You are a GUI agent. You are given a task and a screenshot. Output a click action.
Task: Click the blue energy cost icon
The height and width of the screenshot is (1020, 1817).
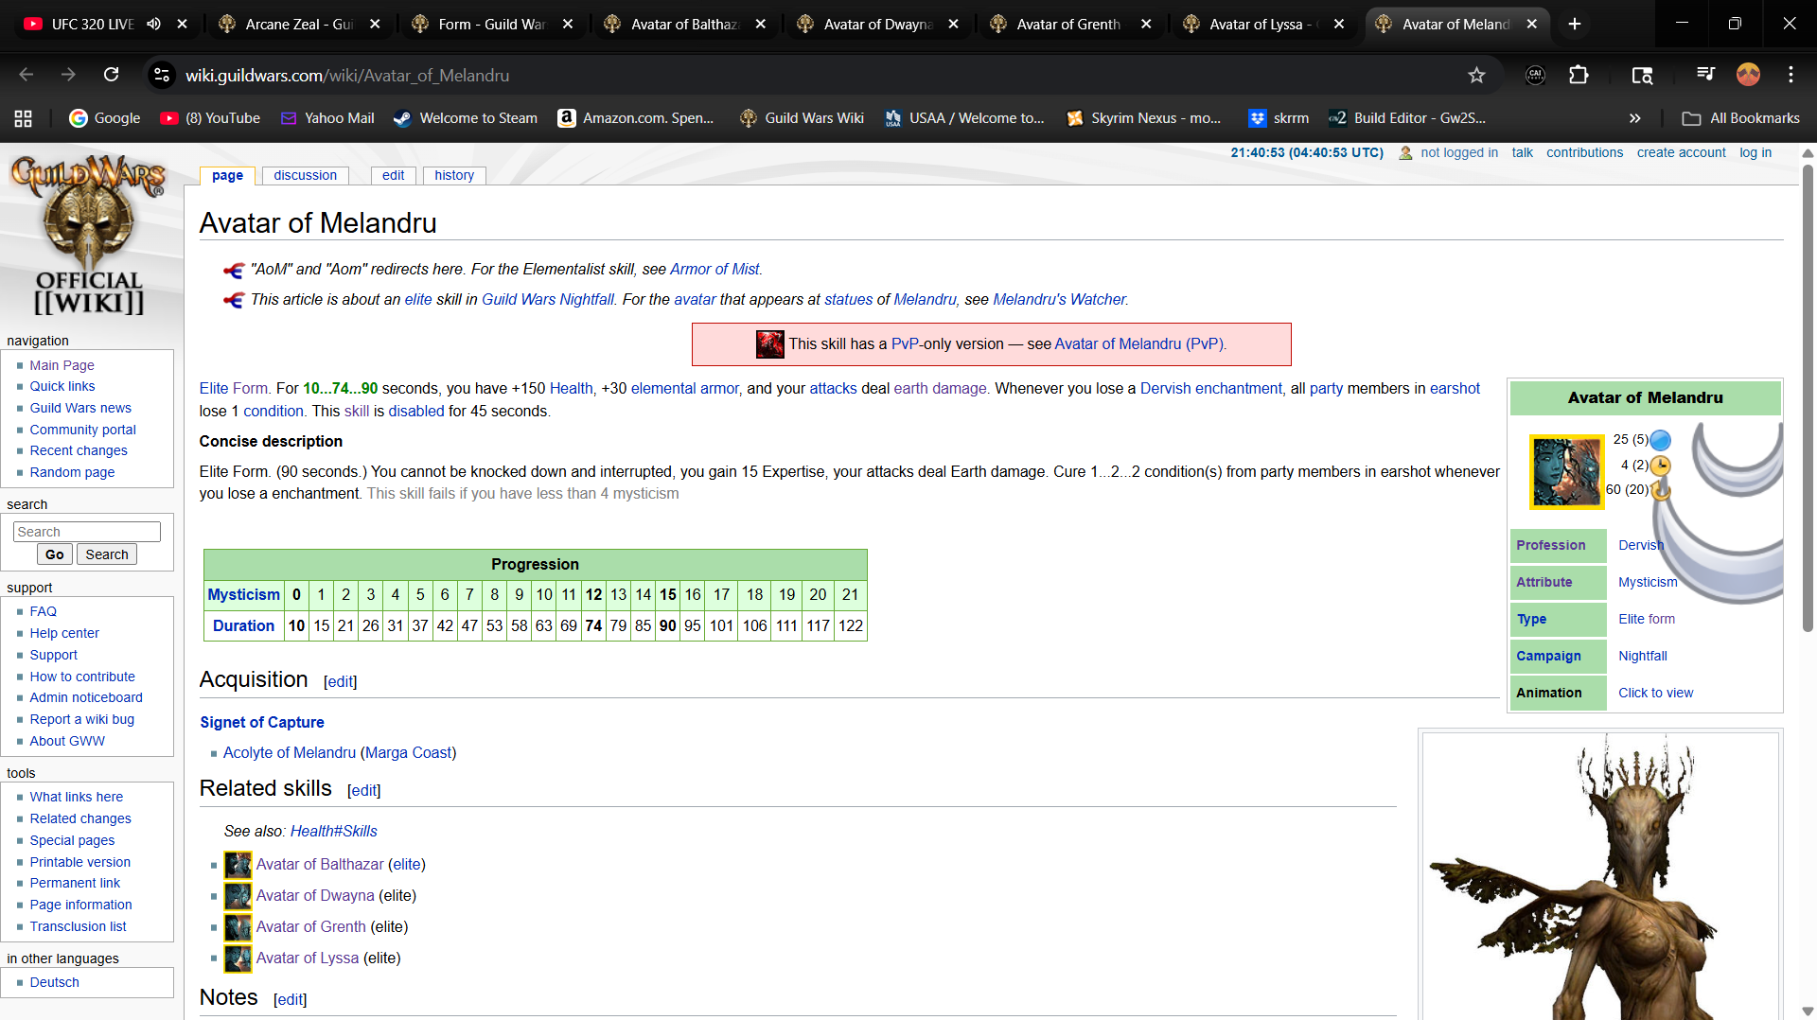[x=1661, y=440]
